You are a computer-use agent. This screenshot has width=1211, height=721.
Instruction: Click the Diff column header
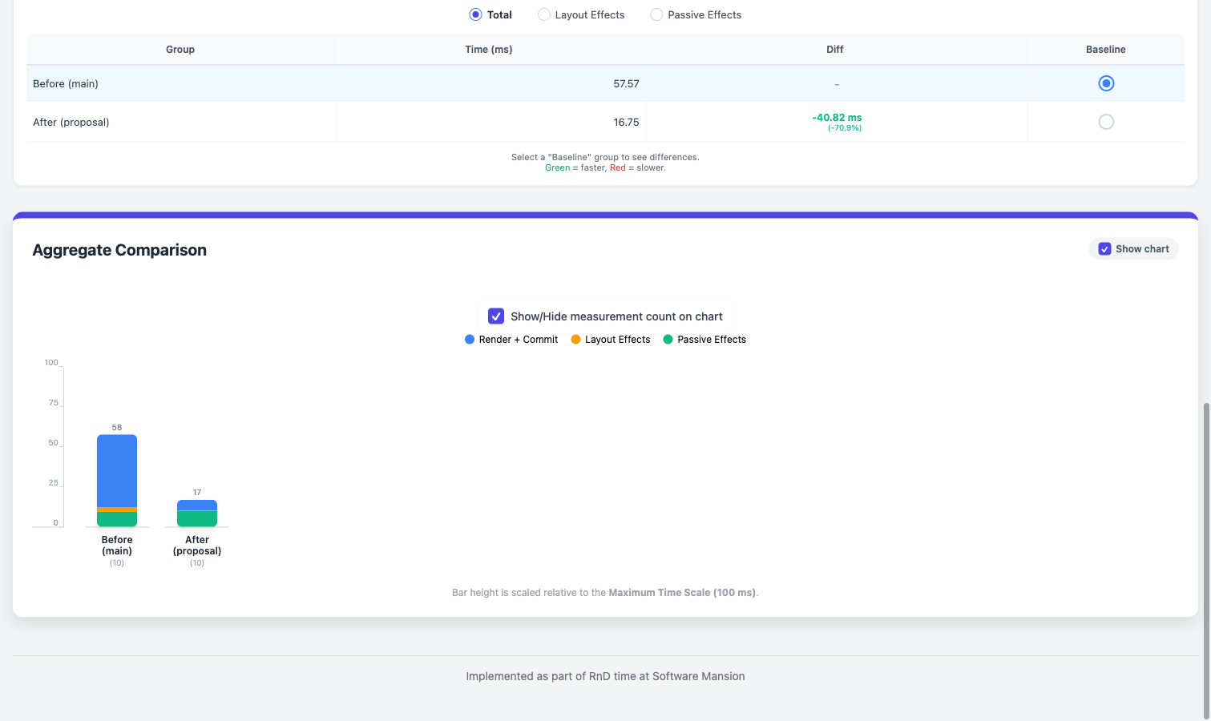click(835, 50)
